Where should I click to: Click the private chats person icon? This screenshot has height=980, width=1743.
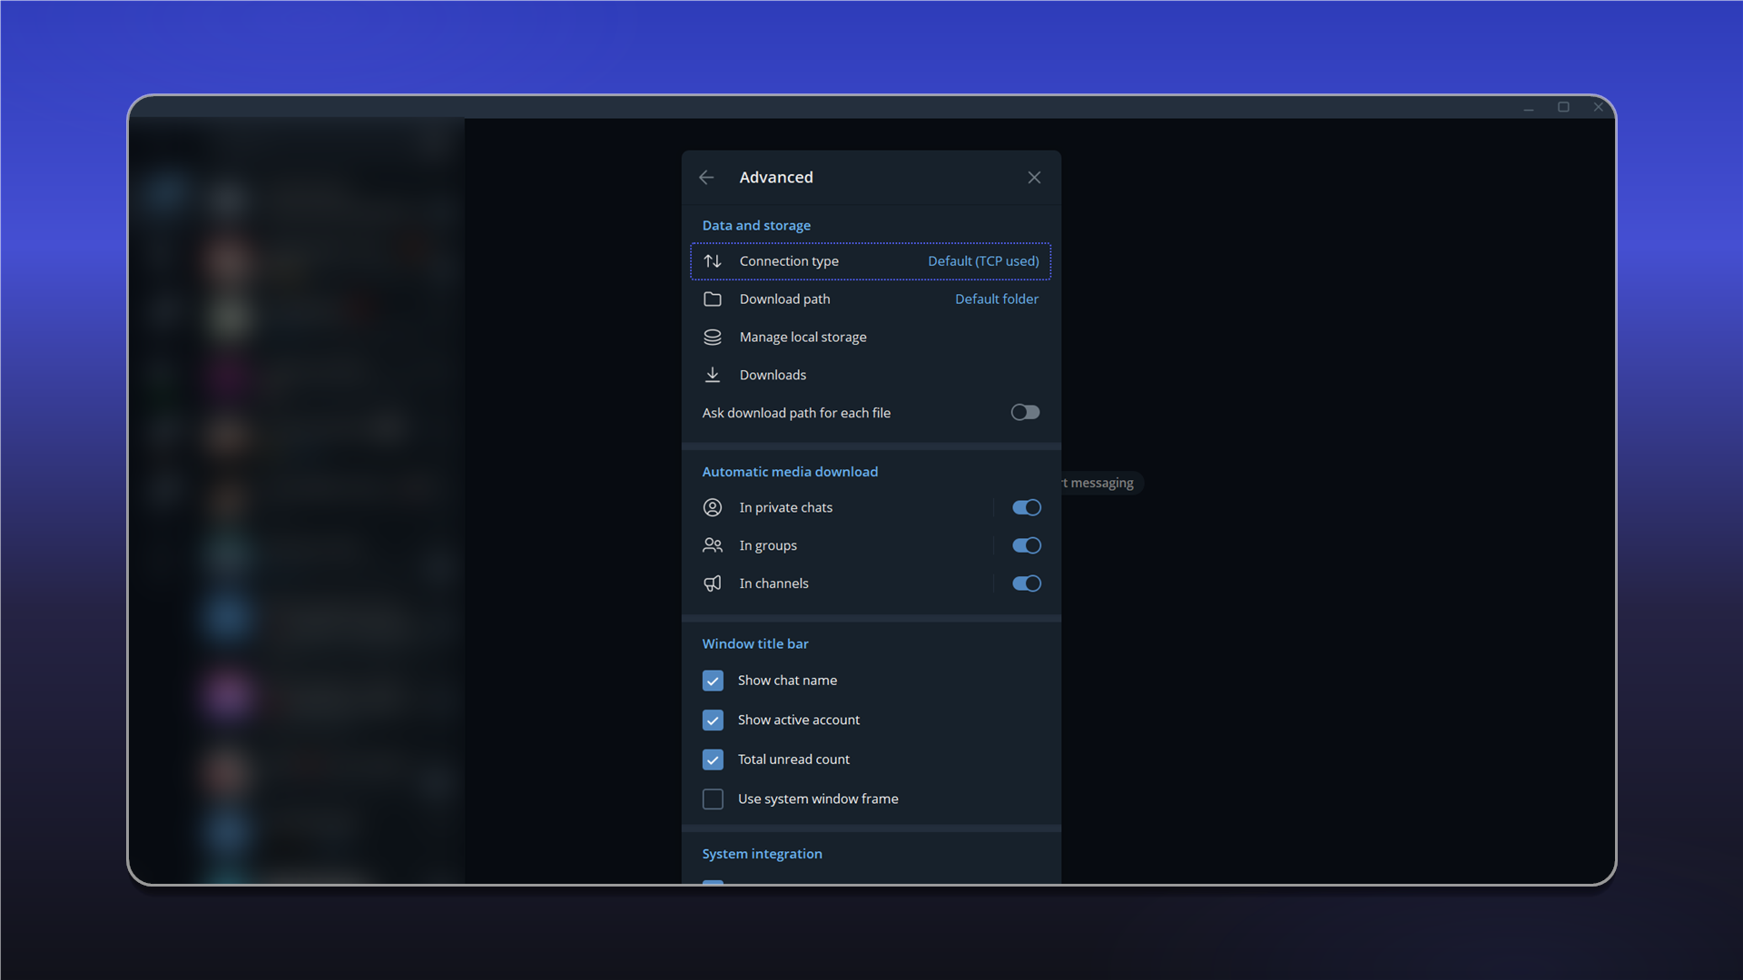coord(713,507)
